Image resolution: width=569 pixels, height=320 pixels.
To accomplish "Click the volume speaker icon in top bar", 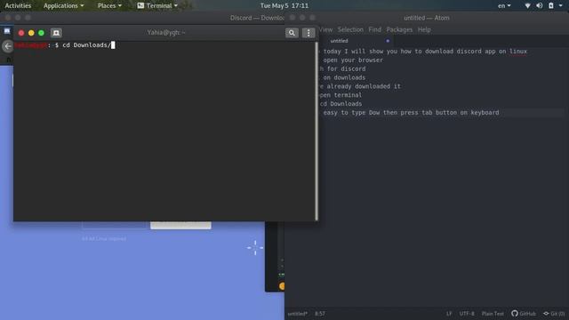I will click(540, 6).
